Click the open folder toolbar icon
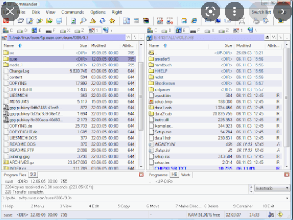293x220 pixels. pos(21,21)
